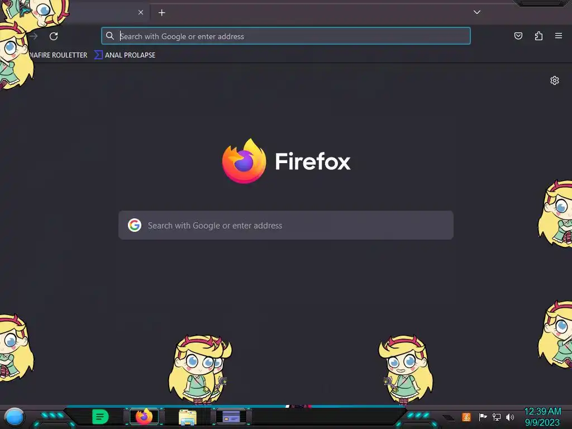
Task: Open a new tab with plus button
Action: (x=161, y=13)
